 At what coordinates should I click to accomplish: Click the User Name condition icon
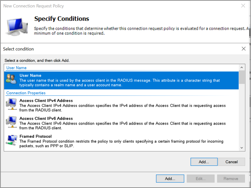12,79
